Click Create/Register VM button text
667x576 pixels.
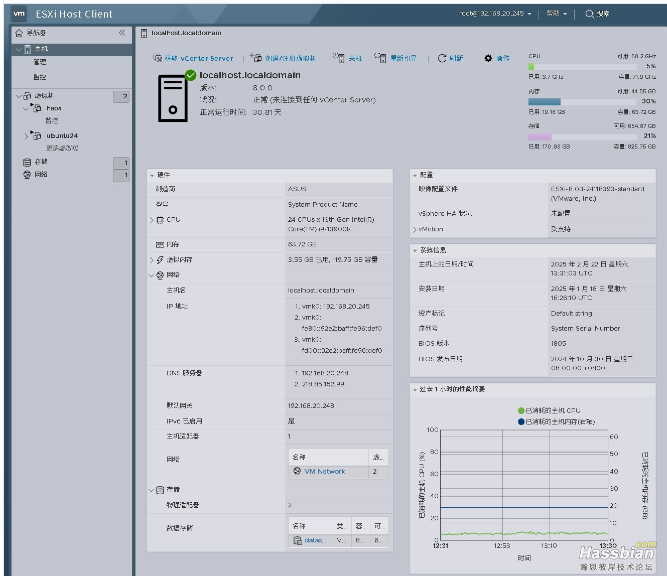coord(291,58)
